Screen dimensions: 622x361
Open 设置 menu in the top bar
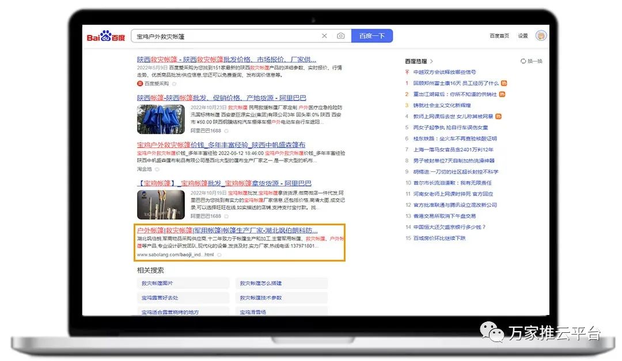[522, 36]
